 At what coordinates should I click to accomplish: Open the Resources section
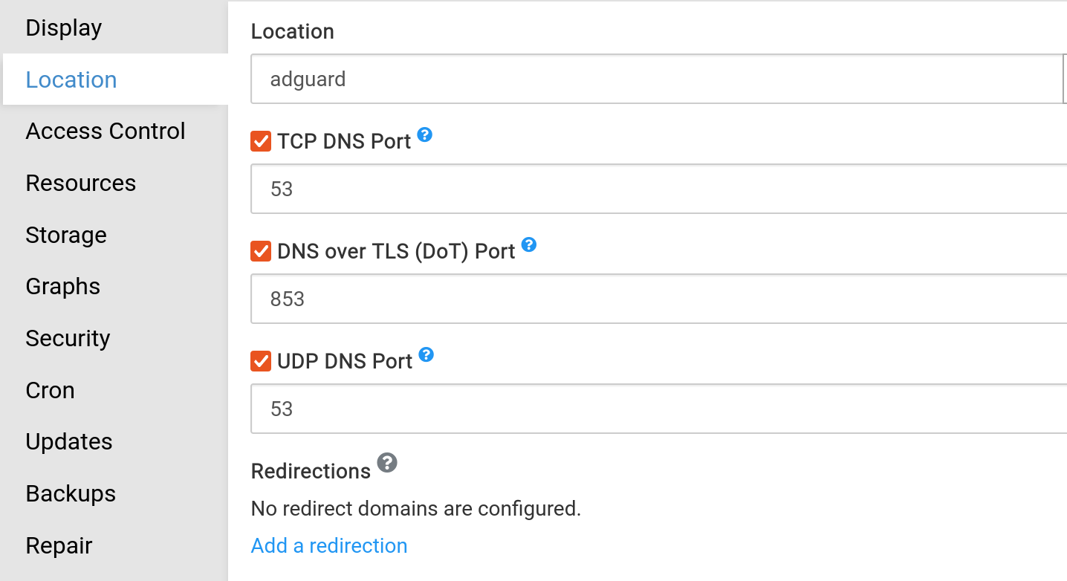click(81, 184)
